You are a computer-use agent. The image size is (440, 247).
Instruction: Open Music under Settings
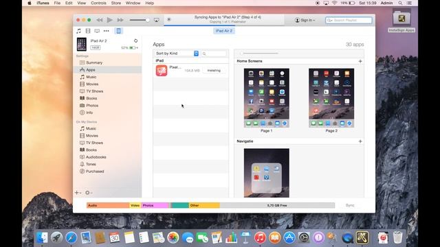point(91,77)
